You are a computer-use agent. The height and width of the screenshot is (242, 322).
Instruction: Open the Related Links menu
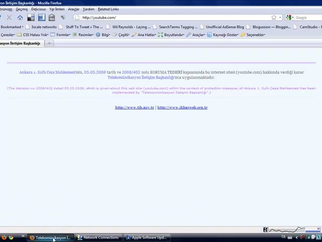point(108,9)
